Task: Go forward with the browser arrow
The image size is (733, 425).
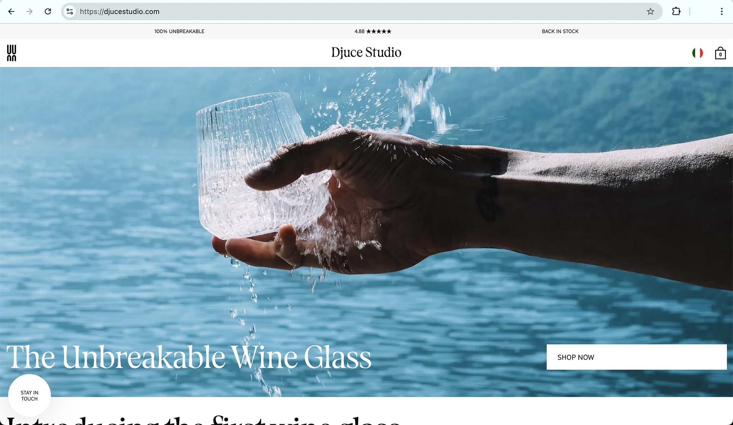Action: (x=29, y=11)
